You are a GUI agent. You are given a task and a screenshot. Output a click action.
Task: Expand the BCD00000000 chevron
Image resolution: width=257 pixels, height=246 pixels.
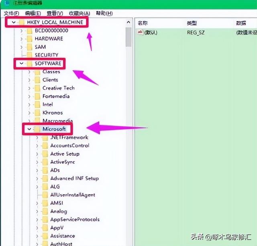point(21,31)
